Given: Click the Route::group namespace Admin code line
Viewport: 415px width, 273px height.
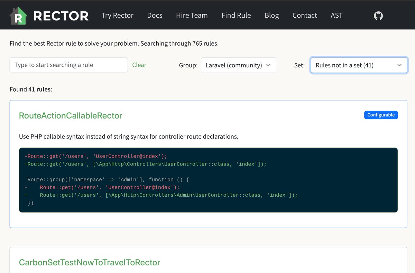Looking at the screenshot, I should point(108,180).
